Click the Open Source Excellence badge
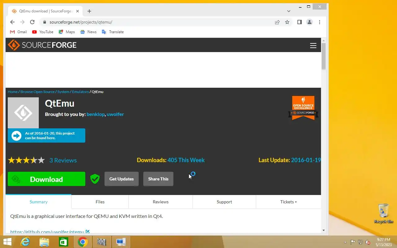 303,108
